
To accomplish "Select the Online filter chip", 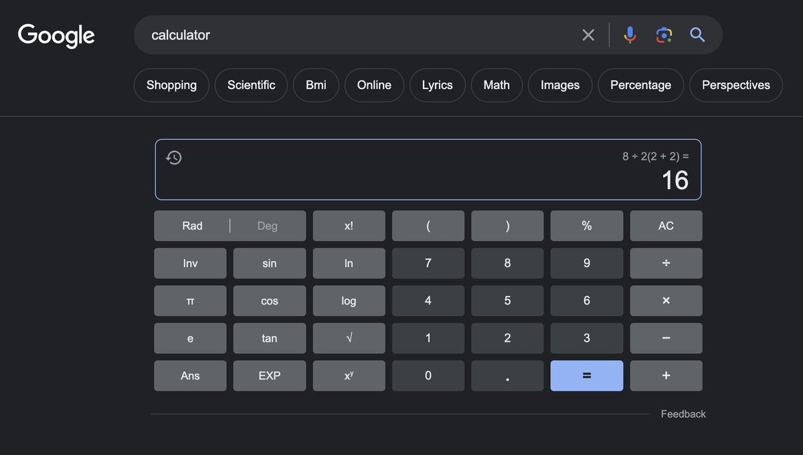I will point(374,85).
